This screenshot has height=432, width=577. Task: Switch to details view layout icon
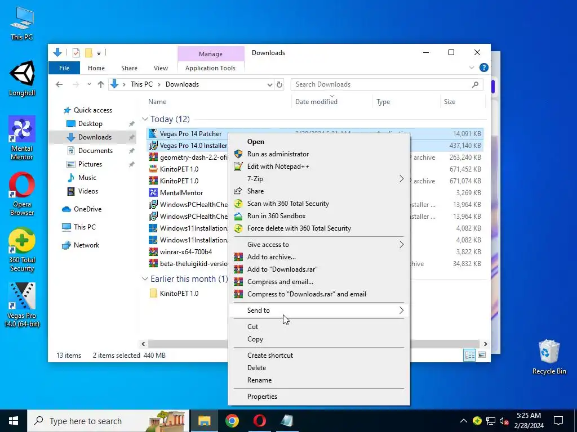(469, 355)
